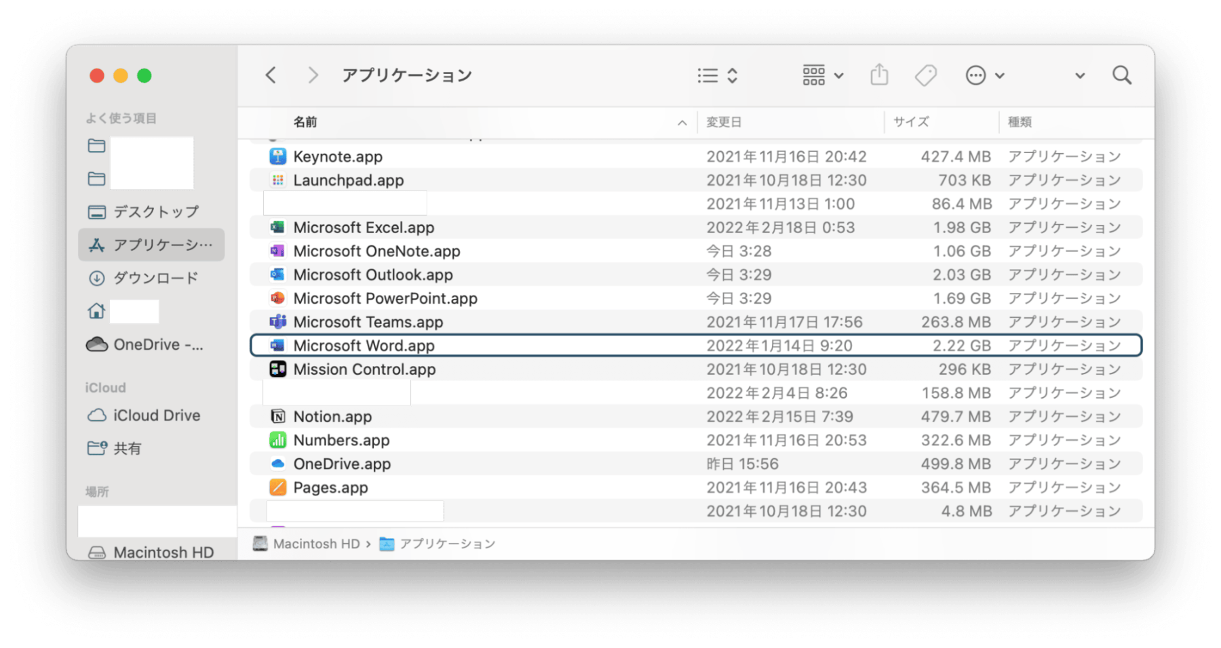Open 共有 in the sidebar
This screenshot has width=1221, height=648.
(x=151, y=449)
